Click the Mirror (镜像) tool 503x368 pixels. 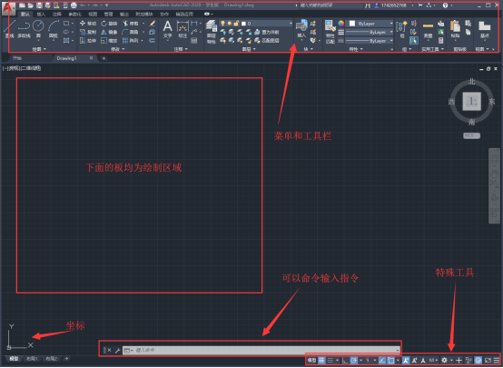point(109,32)
